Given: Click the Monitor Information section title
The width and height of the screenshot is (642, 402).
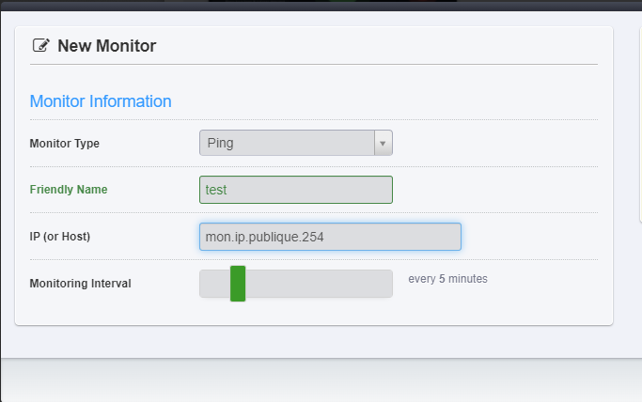Looking at the screenshot, I should tap(101, 100).
